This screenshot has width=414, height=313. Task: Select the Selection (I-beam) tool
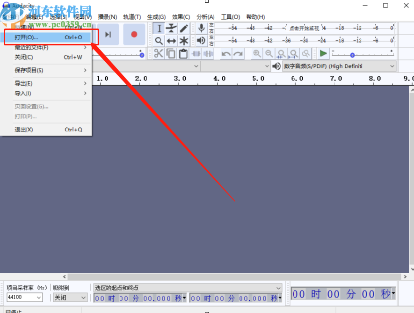pos(159,28)
